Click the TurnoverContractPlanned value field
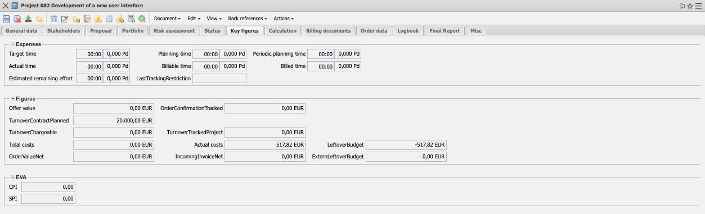 [x=113, y=120]
